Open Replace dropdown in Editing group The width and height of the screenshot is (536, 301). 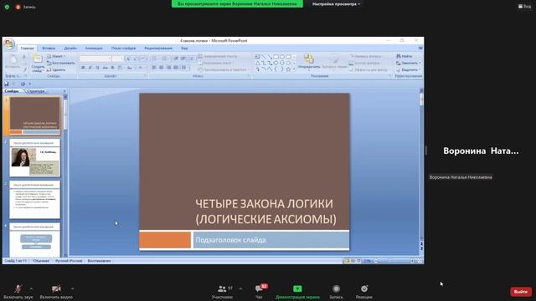tap(408, 63)
